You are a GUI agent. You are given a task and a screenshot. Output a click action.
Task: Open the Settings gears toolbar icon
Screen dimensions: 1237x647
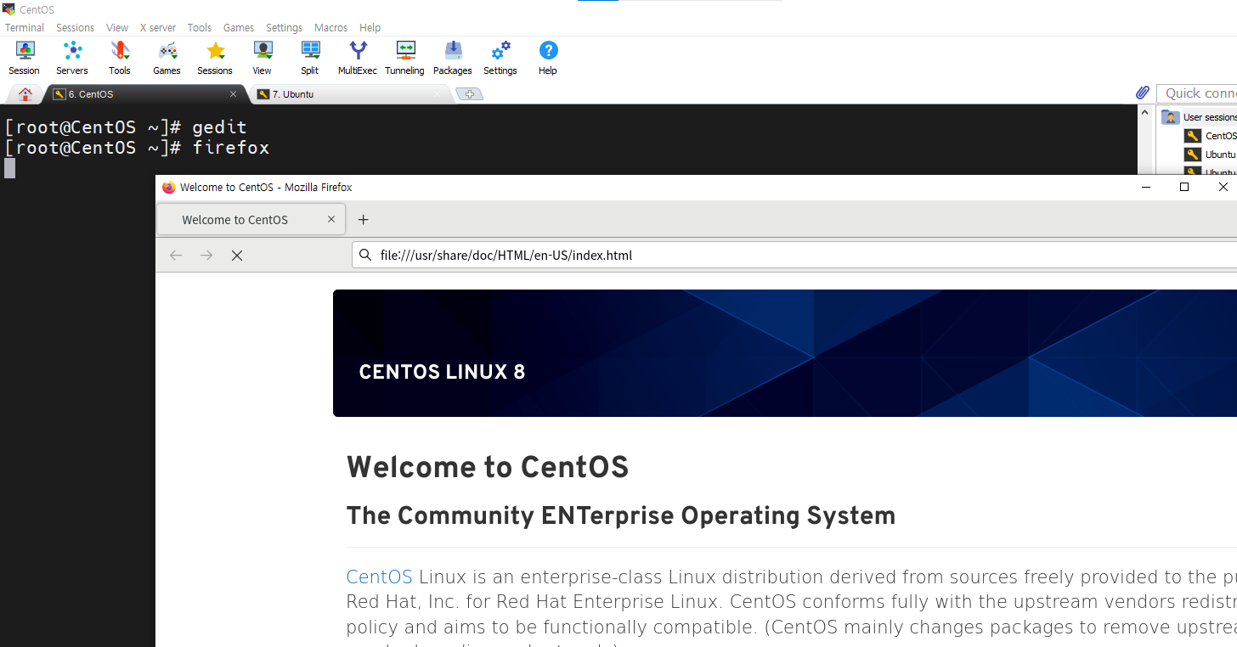coord(500,58)
